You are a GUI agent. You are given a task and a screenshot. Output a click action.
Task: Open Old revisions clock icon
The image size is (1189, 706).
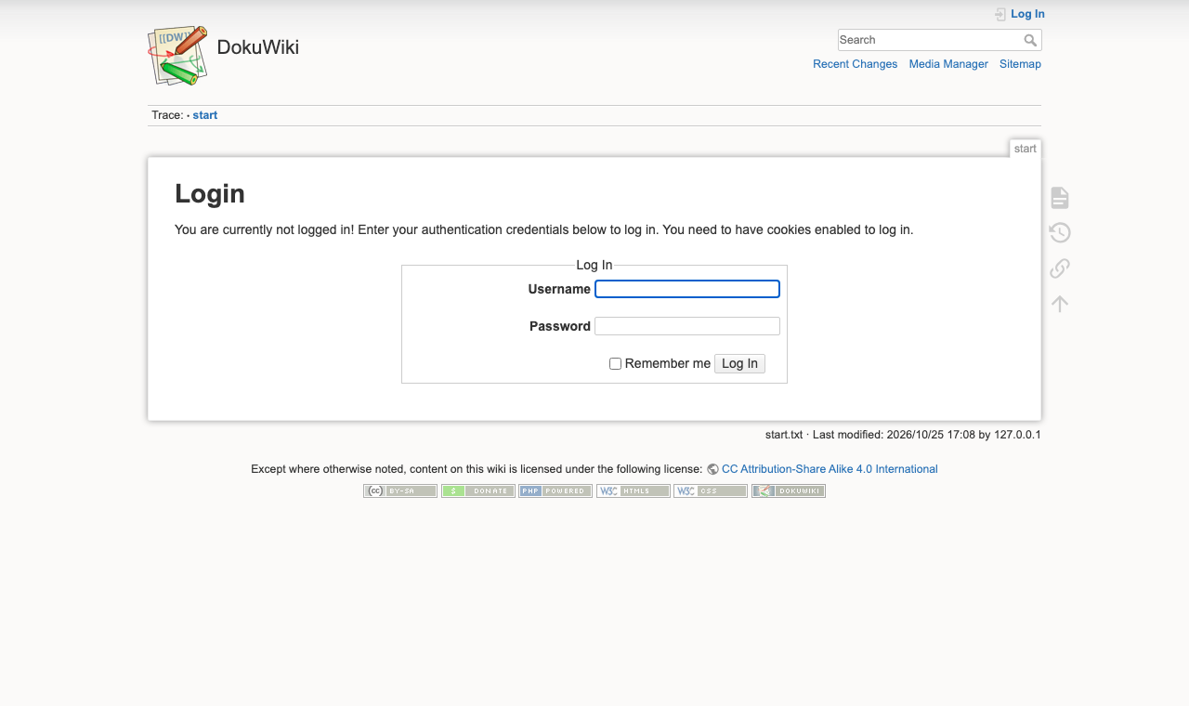(1060, 233)
